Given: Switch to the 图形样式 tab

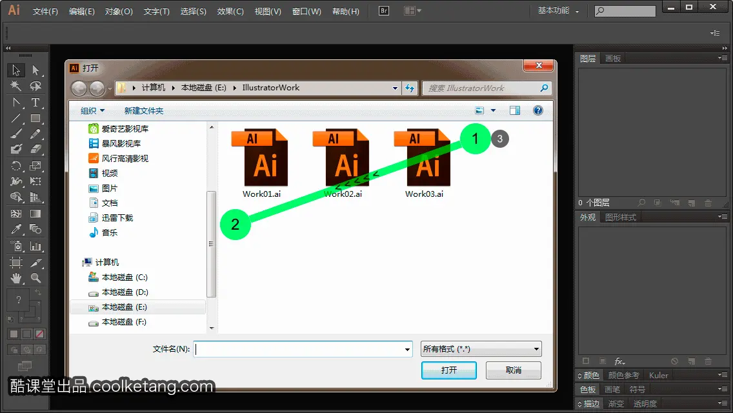Looking at the screenshot, I should pos(621,217).
